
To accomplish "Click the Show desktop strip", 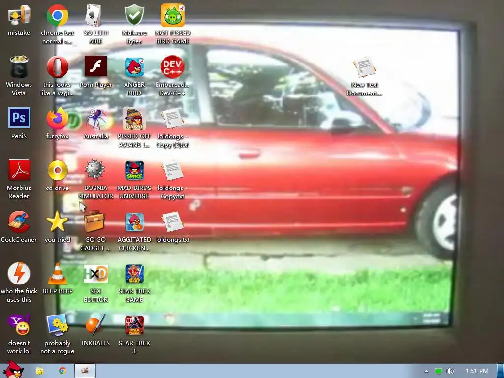I will pos(500,371).
